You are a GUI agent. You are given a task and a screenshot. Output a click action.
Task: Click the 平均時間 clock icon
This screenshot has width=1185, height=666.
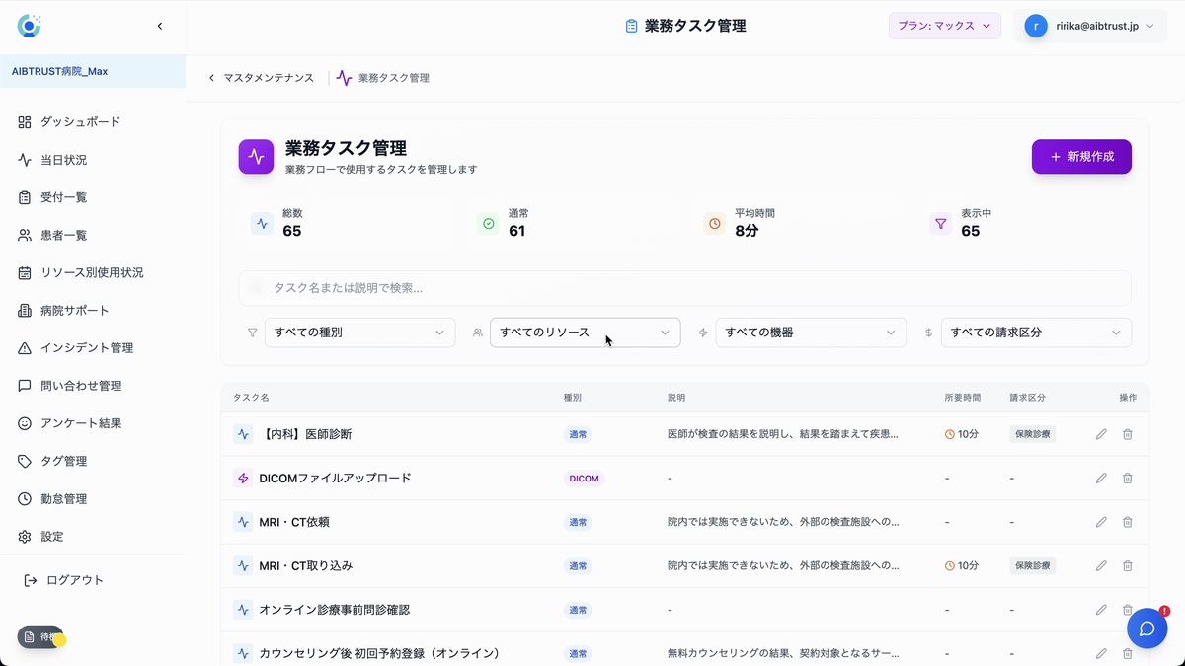point(714,224)
